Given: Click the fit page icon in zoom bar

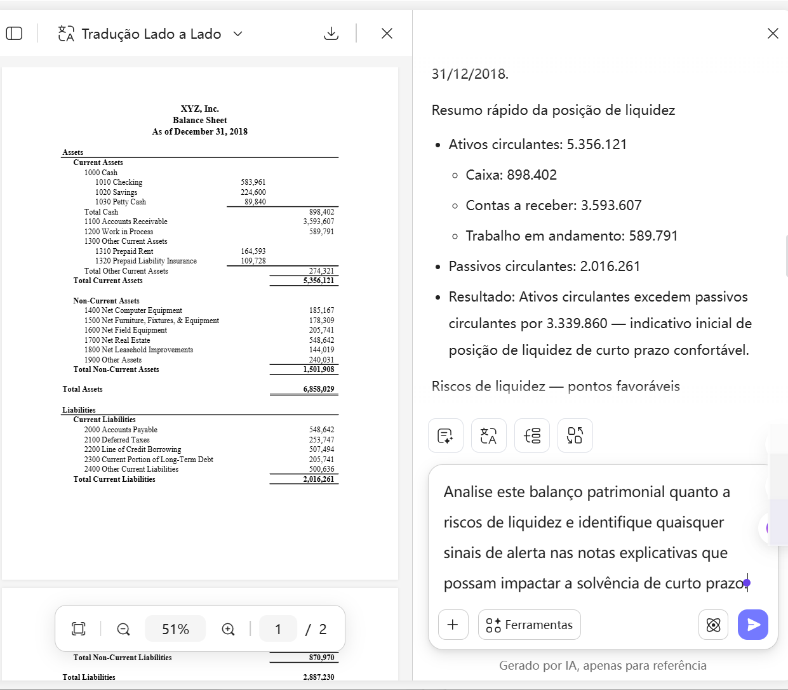Looking at the screenshot, I should [79, 629].
